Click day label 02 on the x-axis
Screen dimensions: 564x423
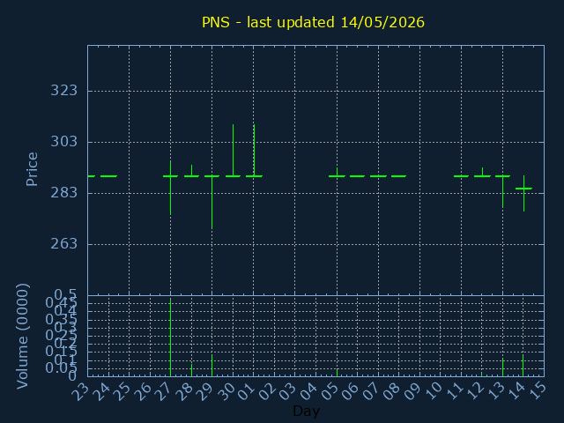268,391
